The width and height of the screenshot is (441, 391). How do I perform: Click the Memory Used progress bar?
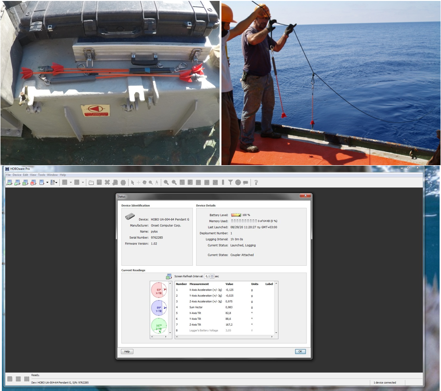[x=244, y=221]
